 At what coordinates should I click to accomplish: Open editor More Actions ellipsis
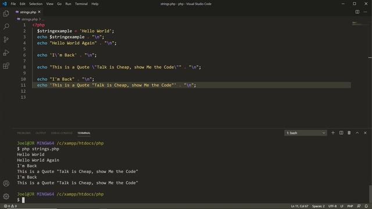tap(365, 12)
